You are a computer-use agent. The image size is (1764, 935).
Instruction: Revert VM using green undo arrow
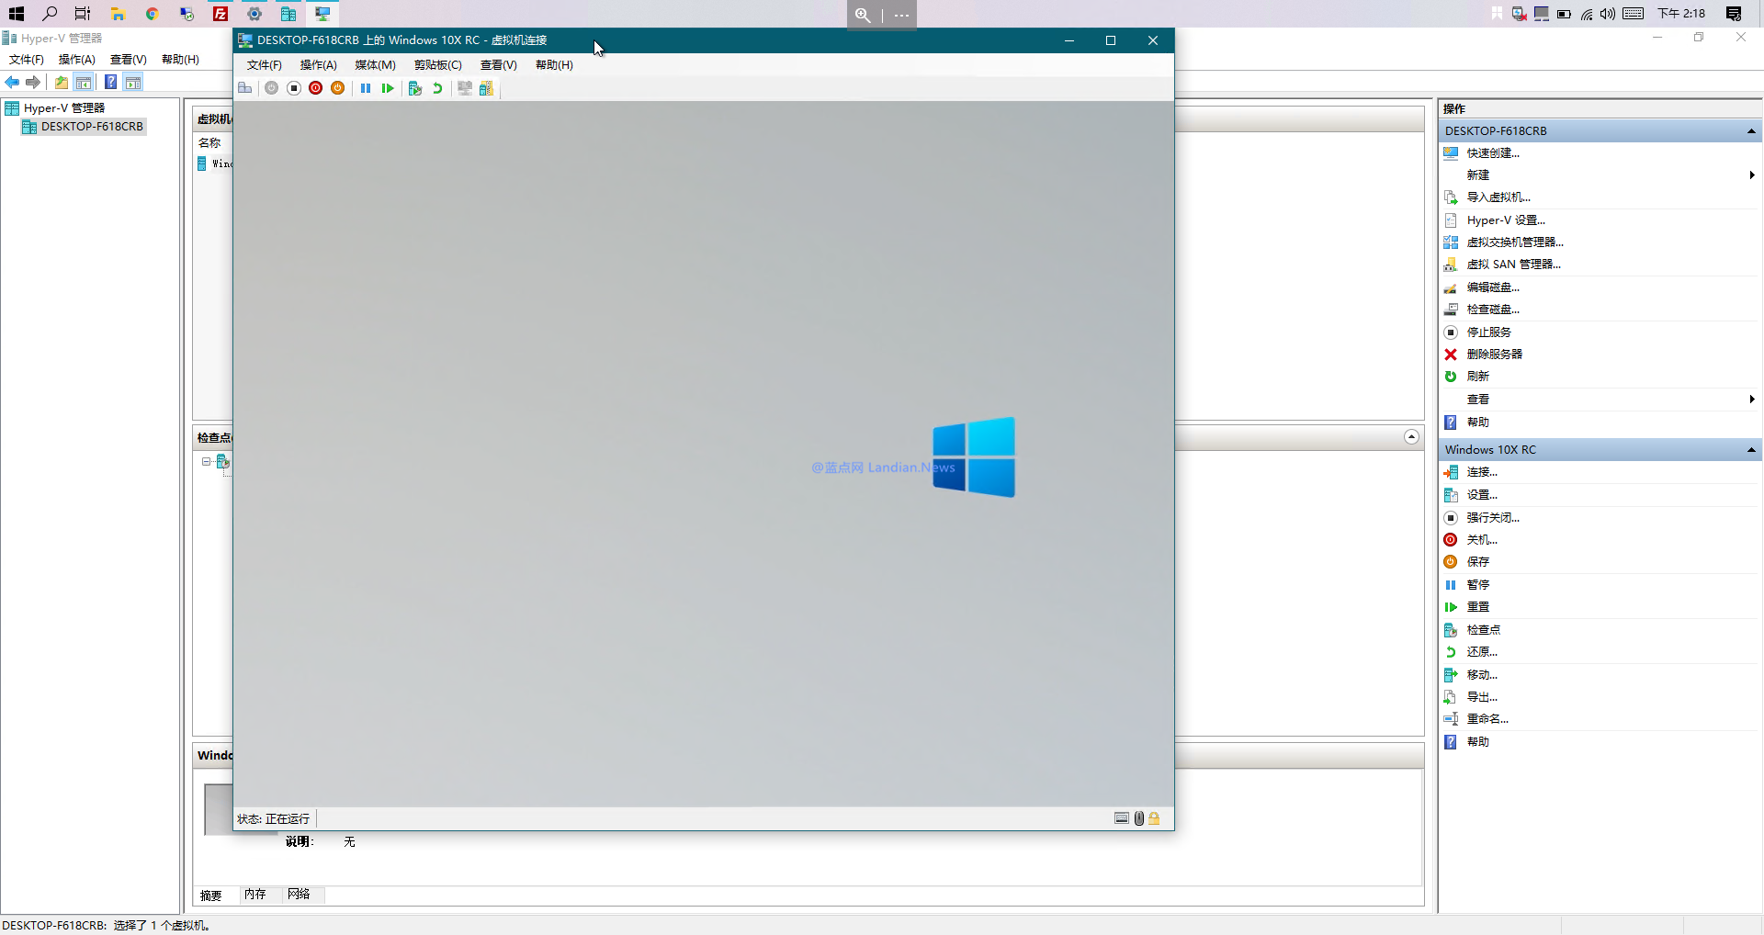tap(437, 88)
